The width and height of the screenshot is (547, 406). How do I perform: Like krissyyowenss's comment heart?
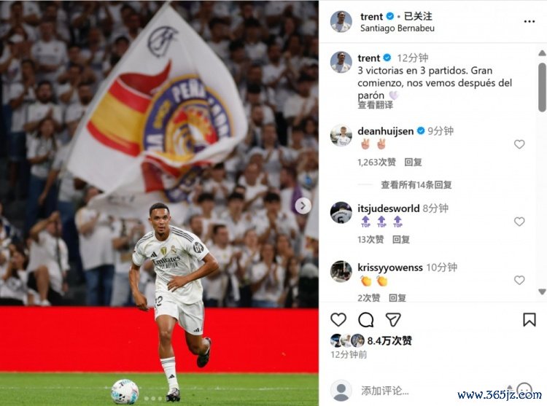[x=519, y=280]
